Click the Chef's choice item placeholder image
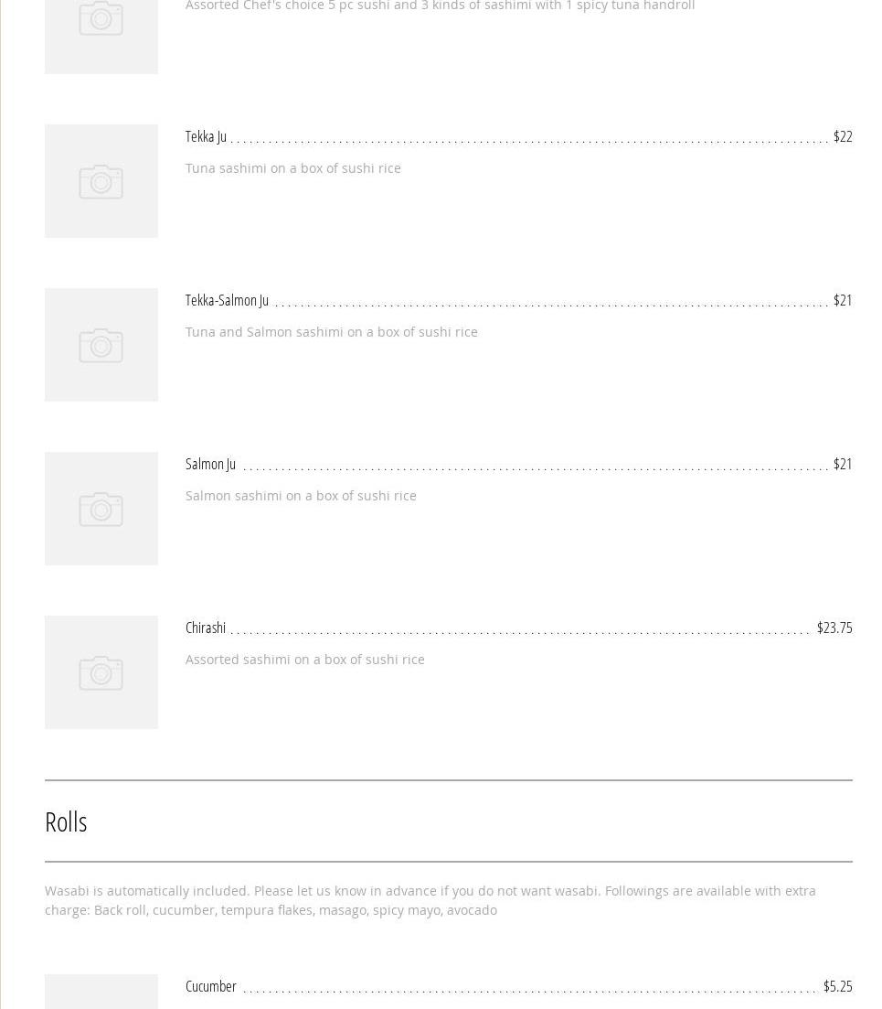 pyautogui.click(x=101, y=32)
